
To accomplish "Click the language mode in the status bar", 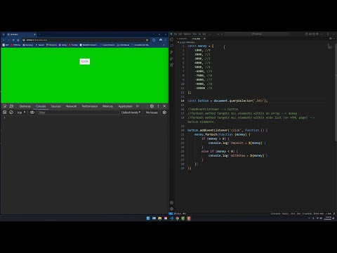I will tap(308, 214).
